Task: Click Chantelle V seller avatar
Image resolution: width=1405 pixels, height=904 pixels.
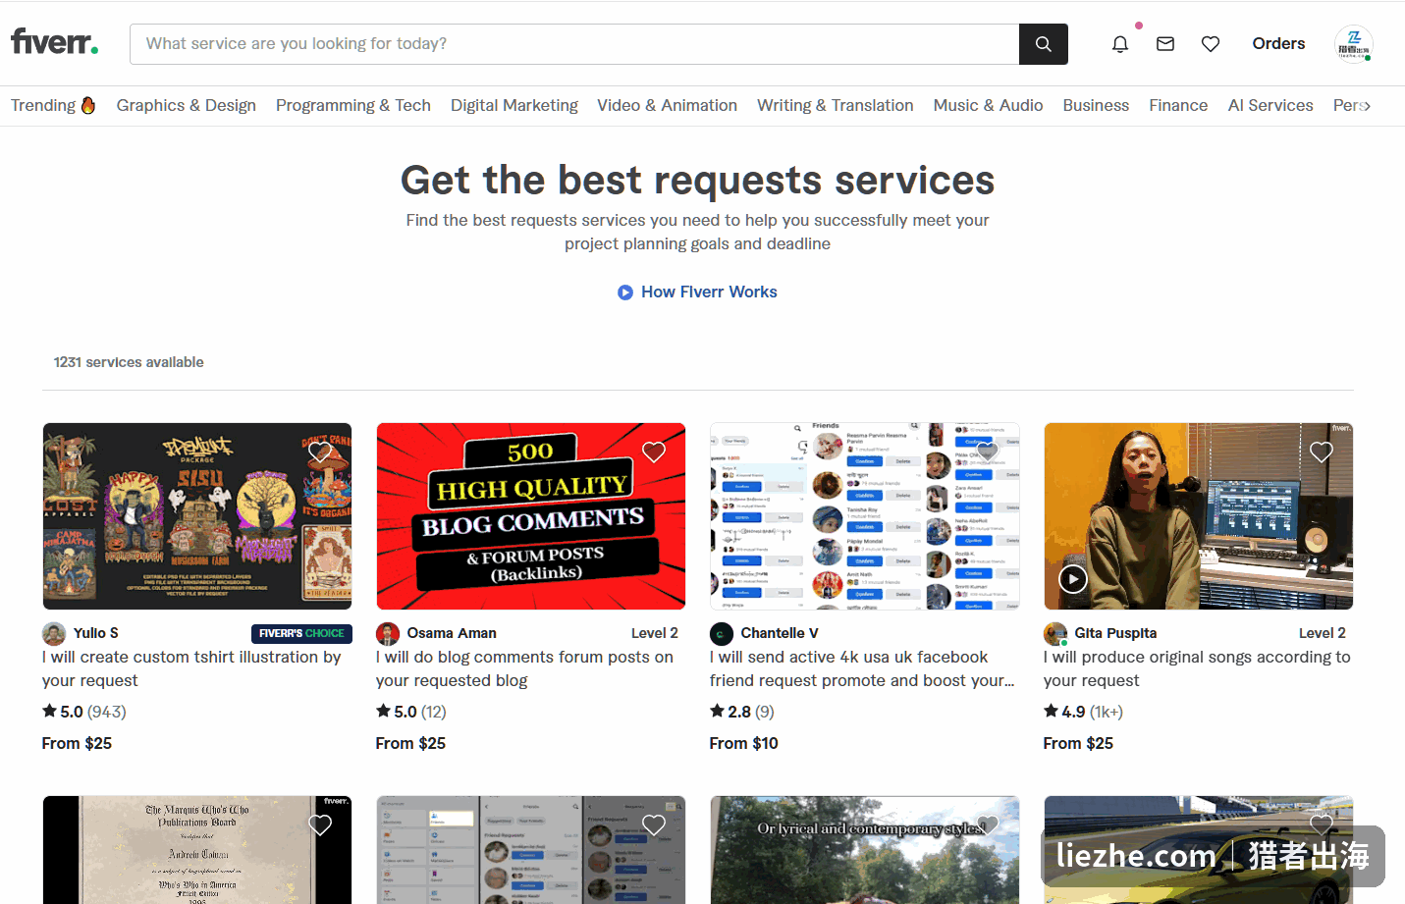Action: click(x=722, y=634)
